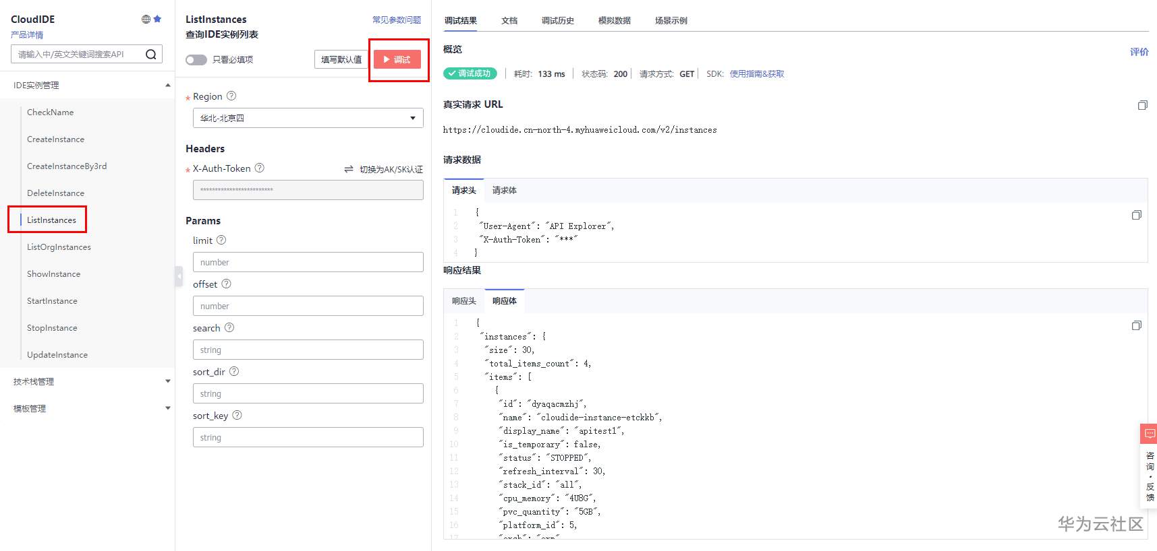Click the globe icon next to CloudIDE
Screen dimensions: 1157x551
pos(146,19)
